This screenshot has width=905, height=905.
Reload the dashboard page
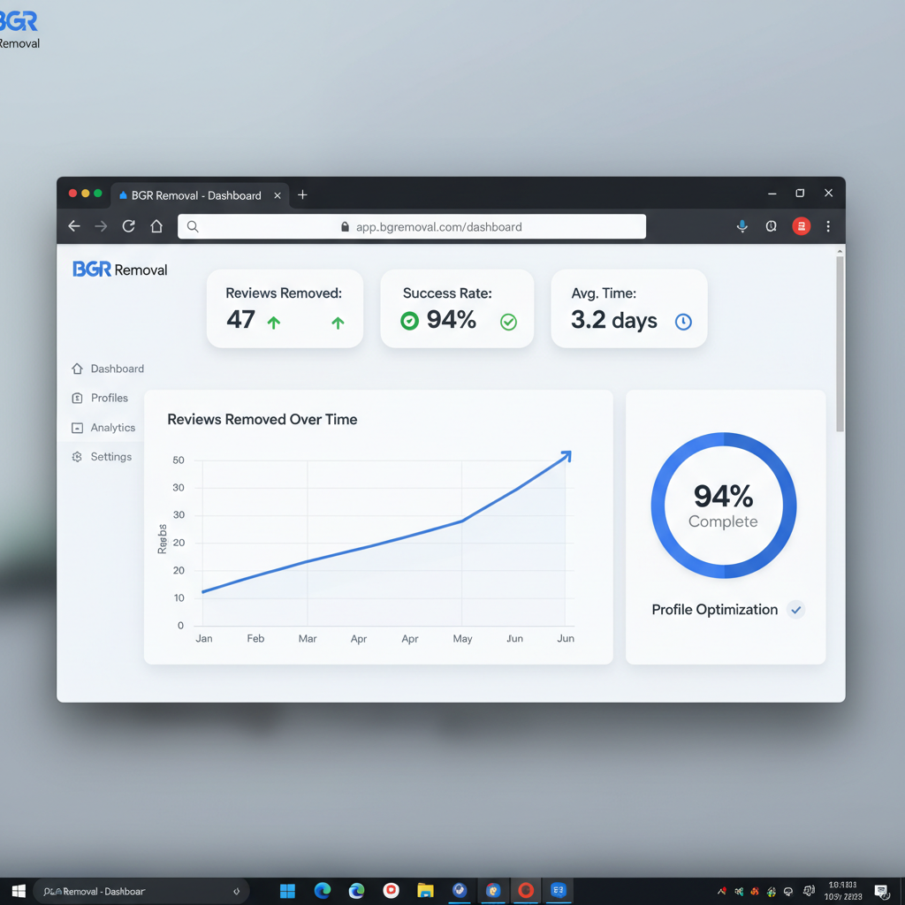tap(129, 226)
